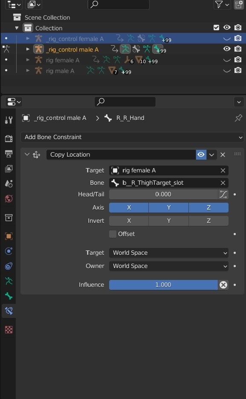The width and height of the screenshot is (246, 399).
Task: Expand the rig female A tree item
Action: click(28, 60)
